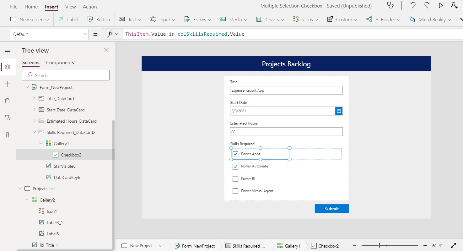
Task: Open the Data sources panel icon
Action: (8, 100)
